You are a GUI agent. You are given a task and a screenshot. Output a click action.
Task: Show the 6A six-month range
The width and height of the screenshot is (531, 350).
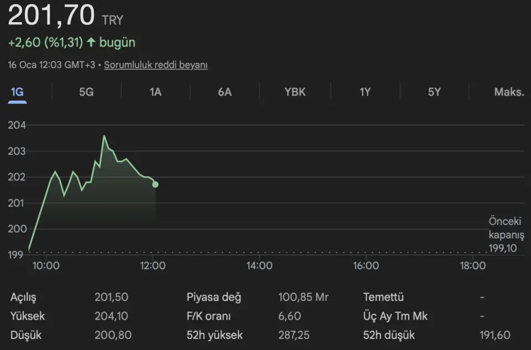tap(225, 92)
